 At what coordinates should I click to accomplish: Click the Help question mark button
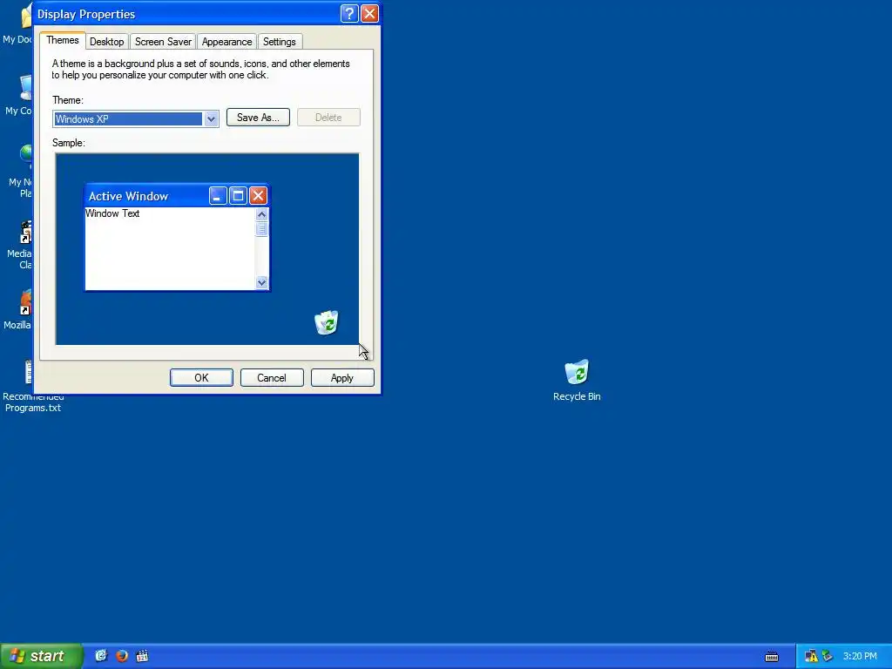pyautogui.click(x=349, y=14)
